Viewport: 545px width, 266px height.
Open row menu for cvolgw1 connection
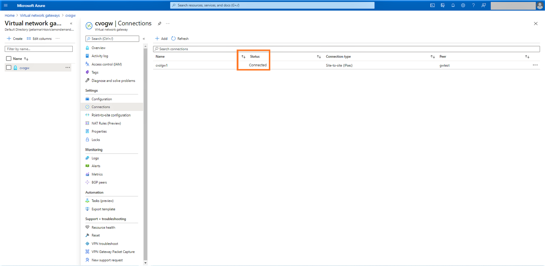[x=535, y=65]
